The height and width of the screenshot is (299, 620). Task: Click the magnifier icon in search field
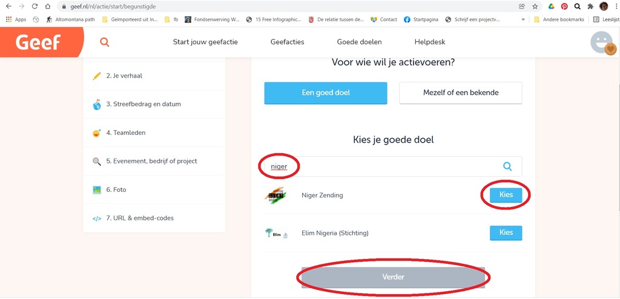(507, 166)
